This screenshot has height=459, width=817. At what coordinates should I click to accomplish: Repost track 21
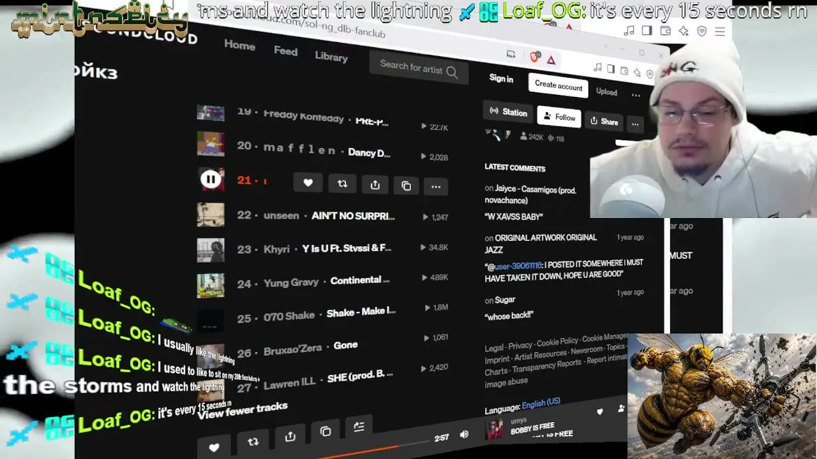(x=342, y=184)
